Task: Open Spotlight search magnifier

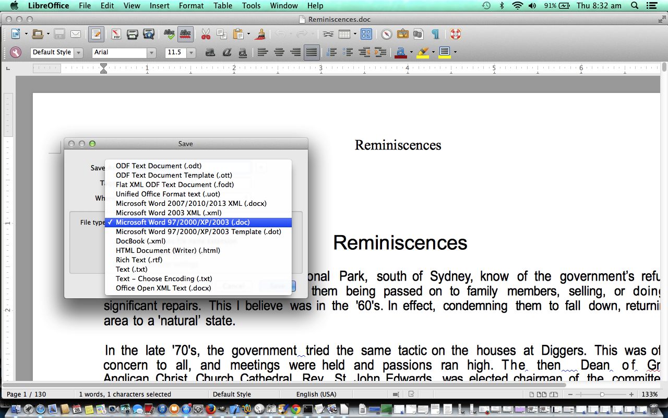Action: tap(635, 6)
